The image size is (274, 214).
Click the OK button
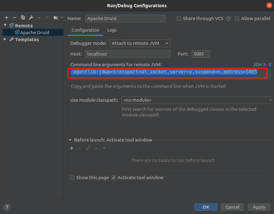[206, 207]
